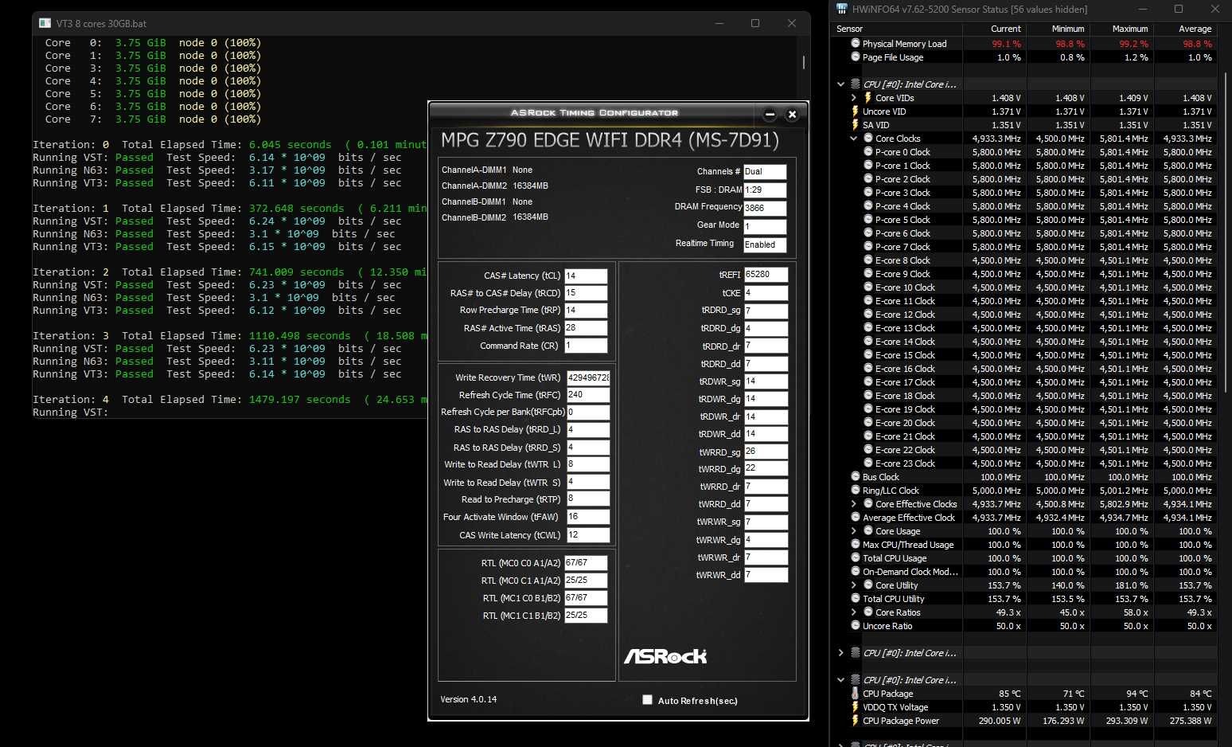
Task: Click the E-core 8 Clock icon
Action: [868, 260]
